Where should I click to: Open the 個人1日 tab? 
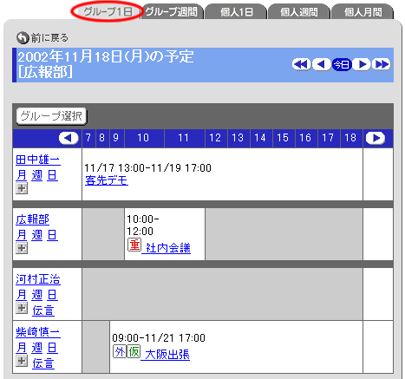[237, 12]
